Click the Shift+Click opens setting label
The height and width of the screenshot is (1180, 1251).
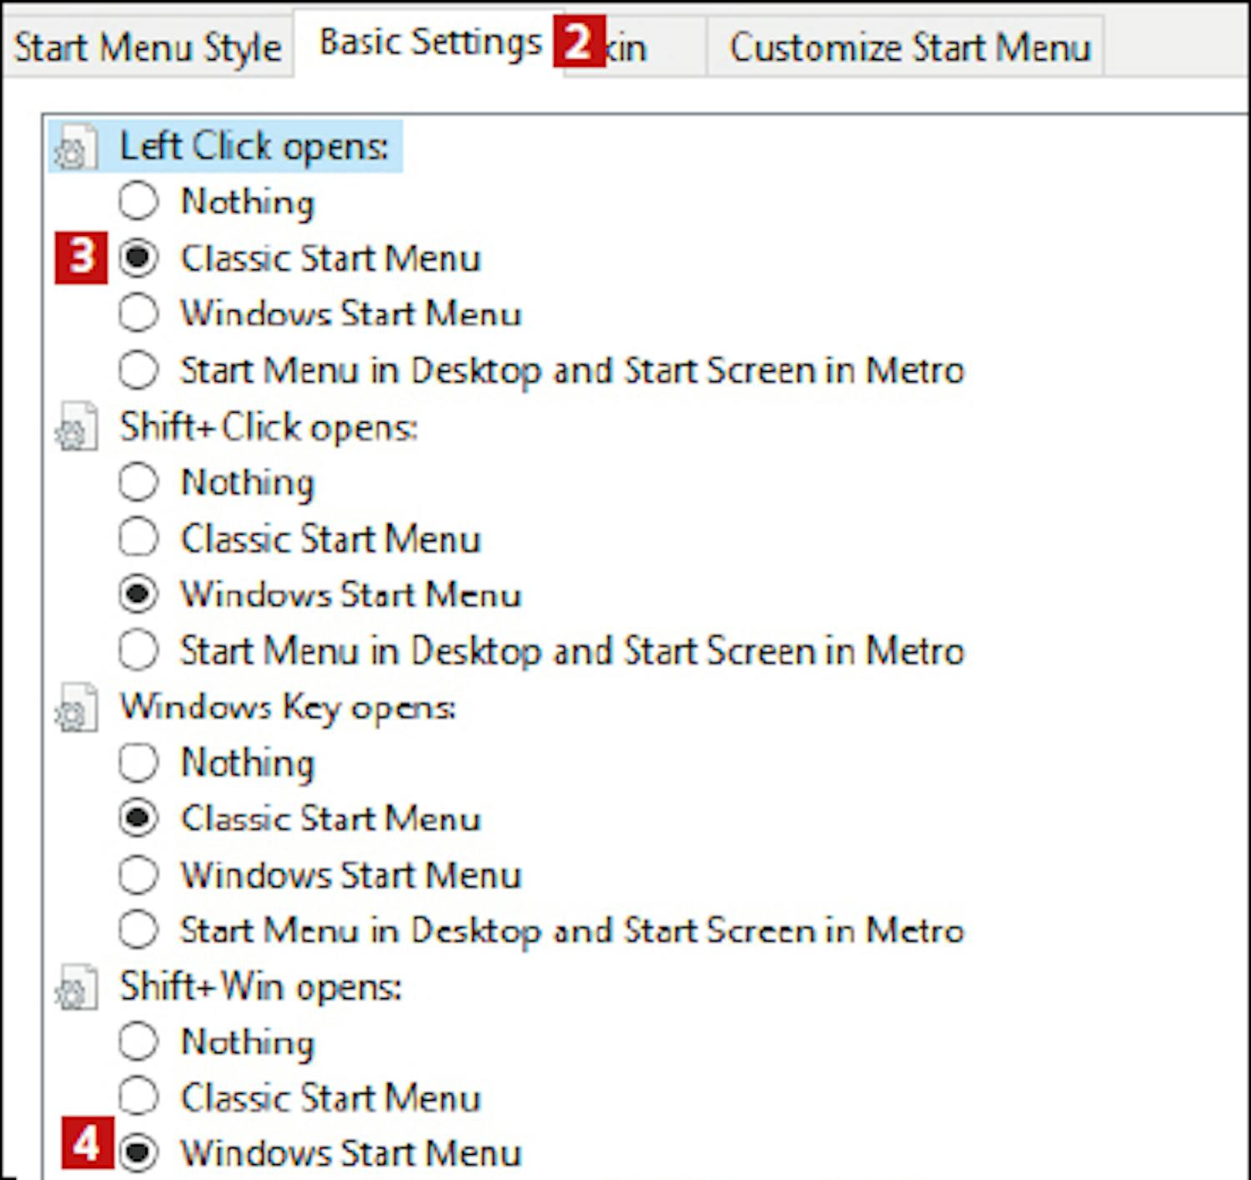[268, 427]
